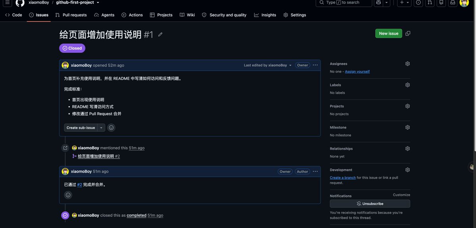Click the 首页出现使用说明 bullet text
Image resolution: width=476 pixels, height=228 pixels.
(x=88, y=100)
